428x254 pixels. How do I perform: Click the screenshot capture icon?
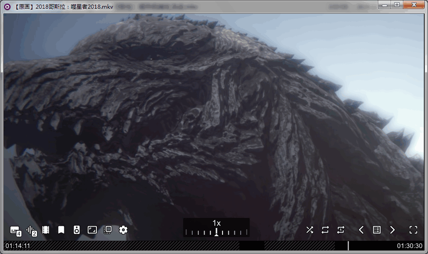(107, 230)
